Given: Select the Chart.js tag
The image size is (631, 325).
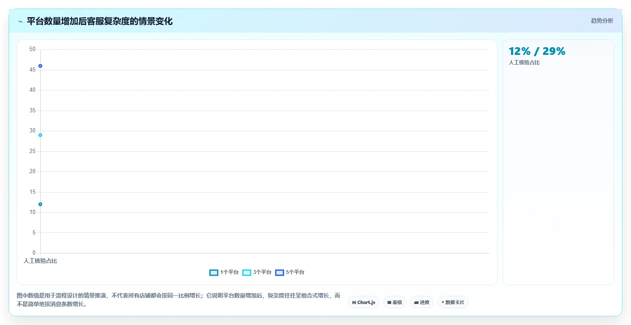Looking at the screenshot, I should coord(364,302).
